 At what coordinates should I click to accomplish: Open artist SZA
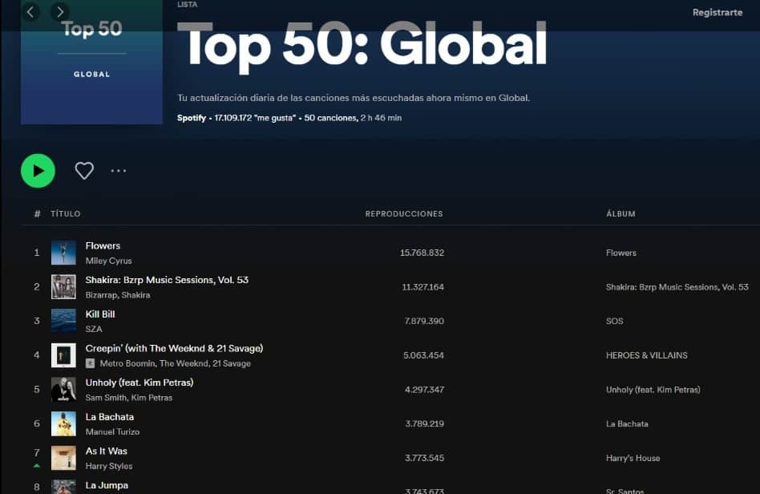pyautogui.click(x=94, y=329)
